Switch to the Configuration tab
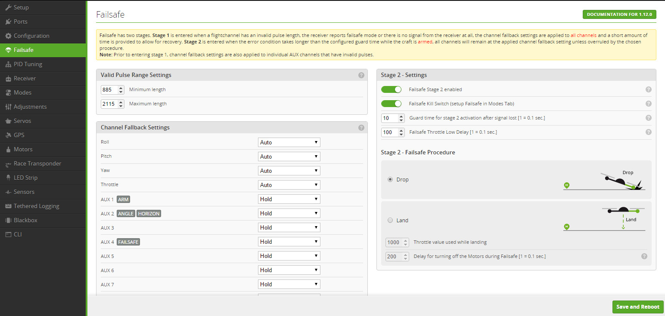Screen dimensions: 665x316 point(43,36)
